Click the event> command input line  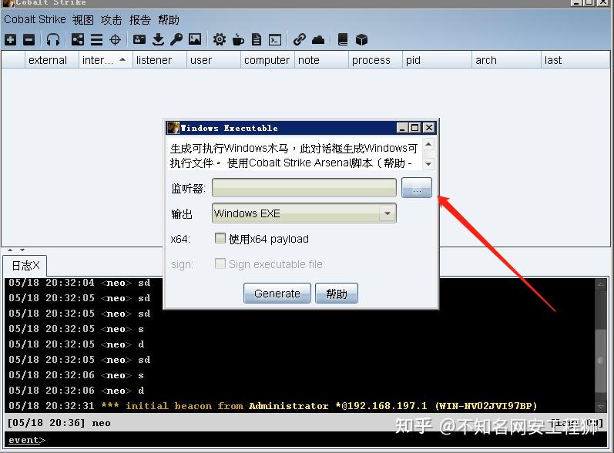(305, 440)
